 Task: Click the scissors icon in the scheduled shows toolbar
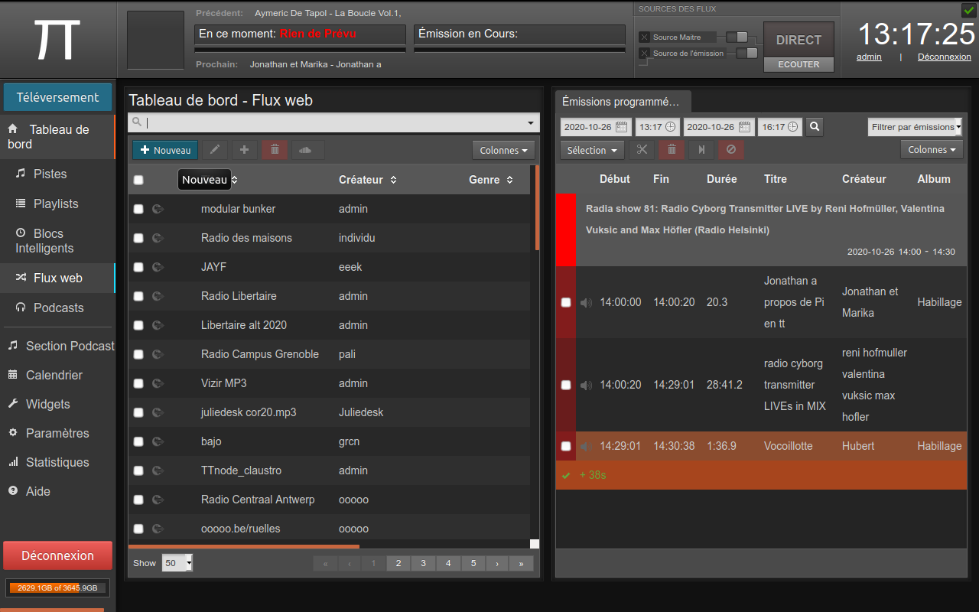pos(642,150)
